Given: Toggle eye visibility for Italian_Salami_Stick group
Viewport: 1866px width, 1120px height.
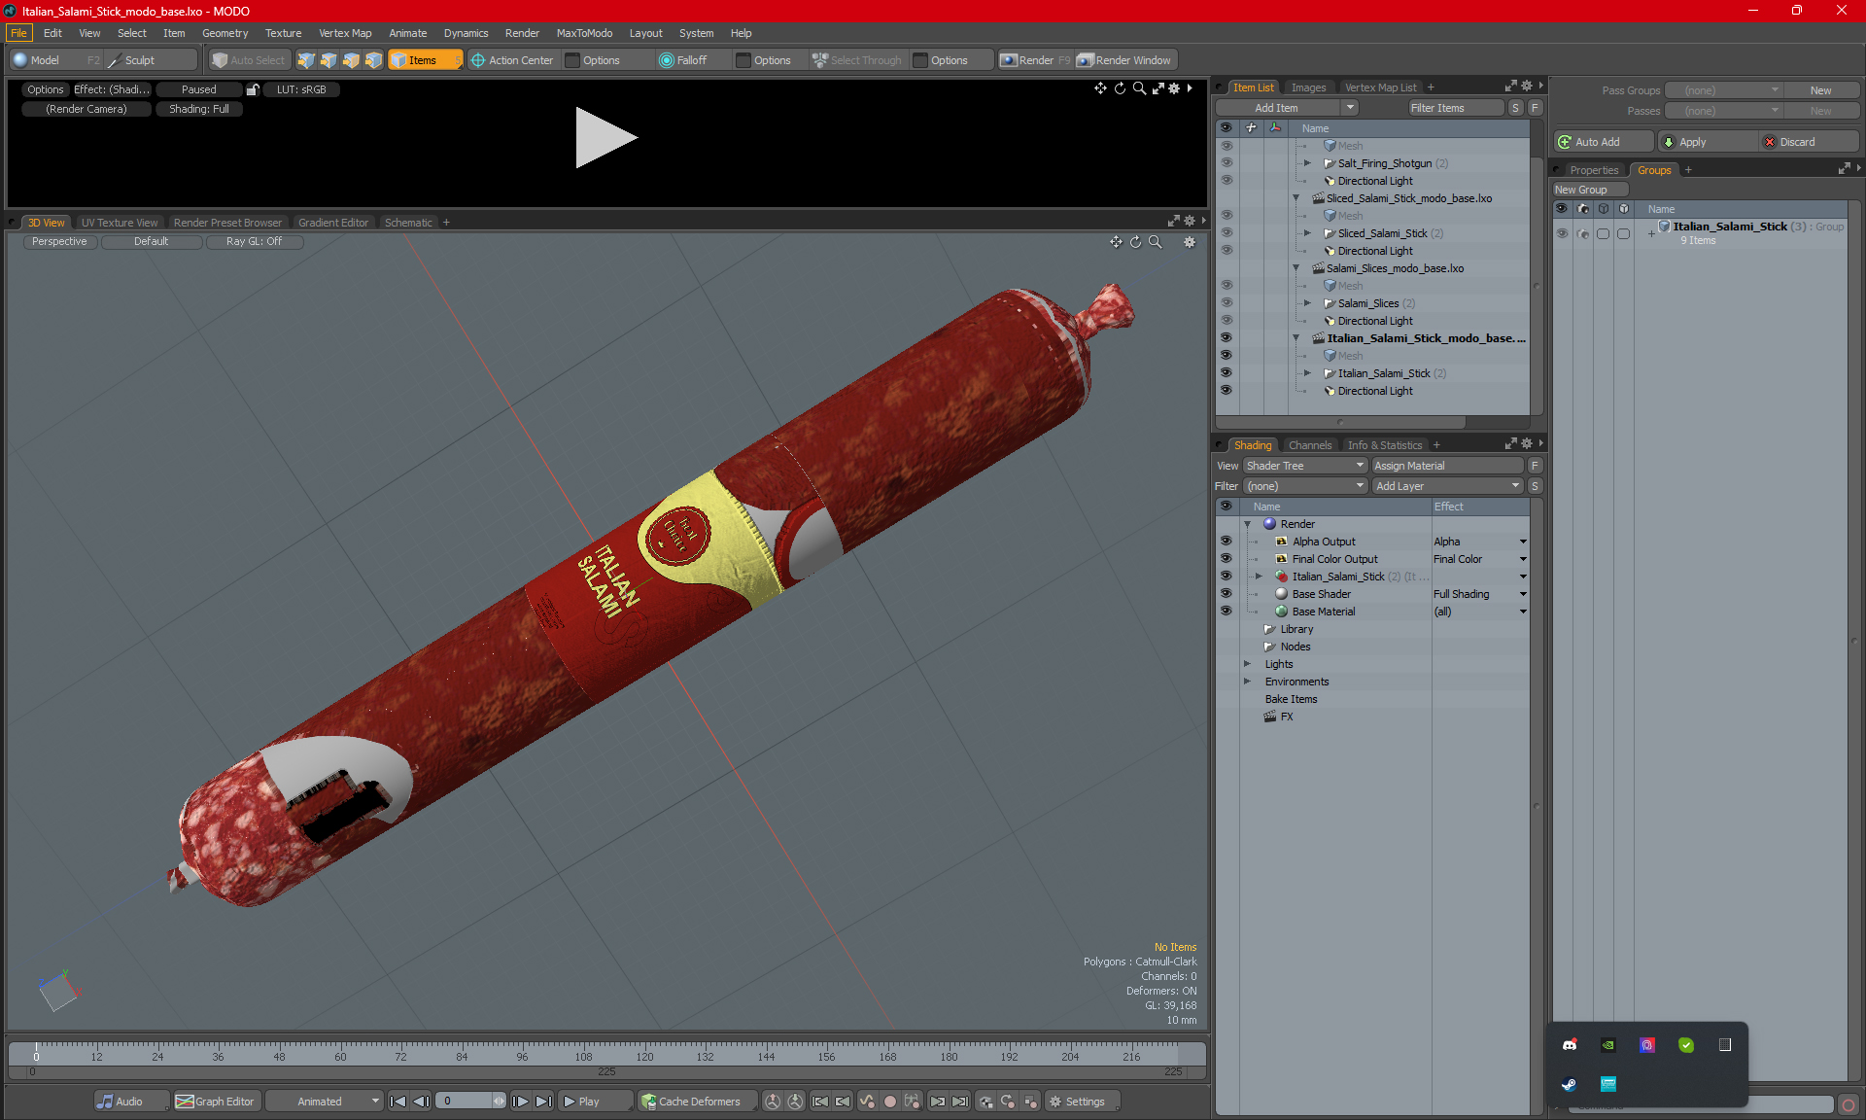Looking at the screenshot, I should click(x=1562, y=233).
